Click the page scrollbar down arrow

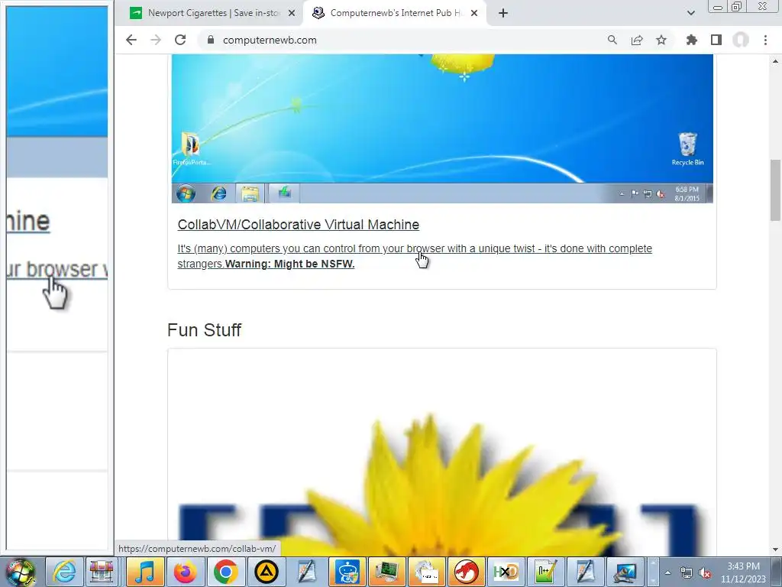pos(775,550)
